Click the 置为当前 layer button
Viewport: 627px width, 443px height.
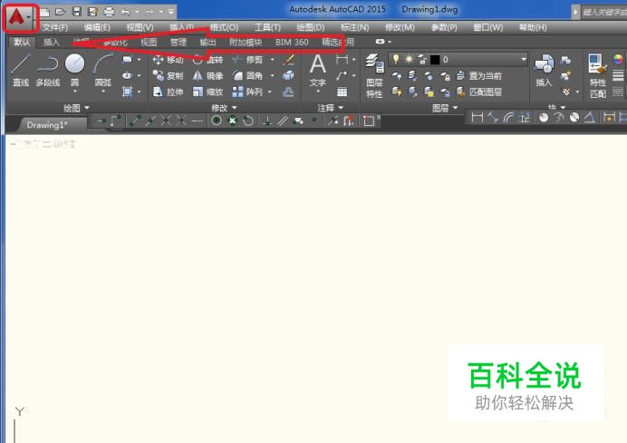point(479,75)
